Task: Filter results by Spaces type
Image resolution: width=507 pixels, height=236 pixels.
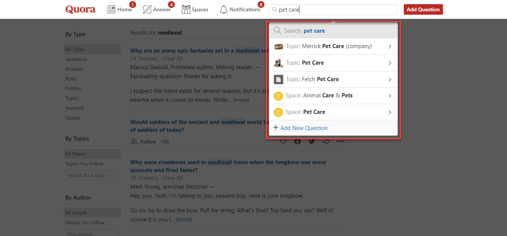Action: point(73,118)
